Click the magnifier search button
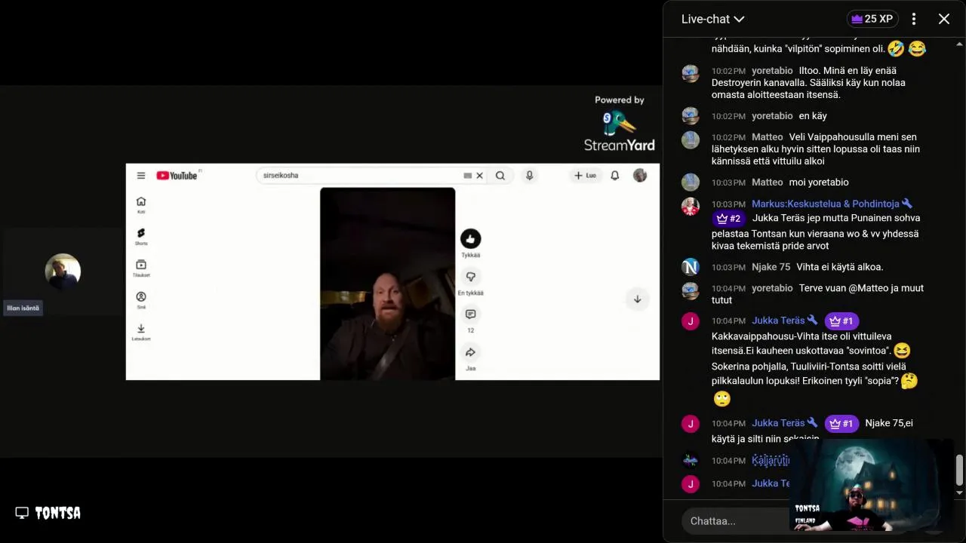 500,175
